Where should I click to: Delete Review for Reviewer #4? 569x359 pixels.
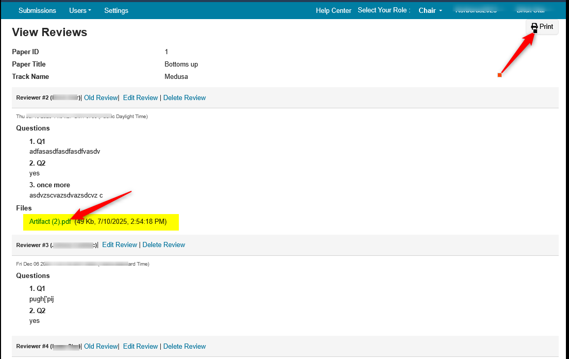coord(185,346)
